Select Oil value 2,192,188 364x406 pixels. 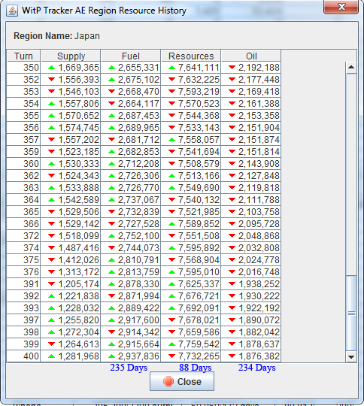pyautogui.click(x=251, y=68)
